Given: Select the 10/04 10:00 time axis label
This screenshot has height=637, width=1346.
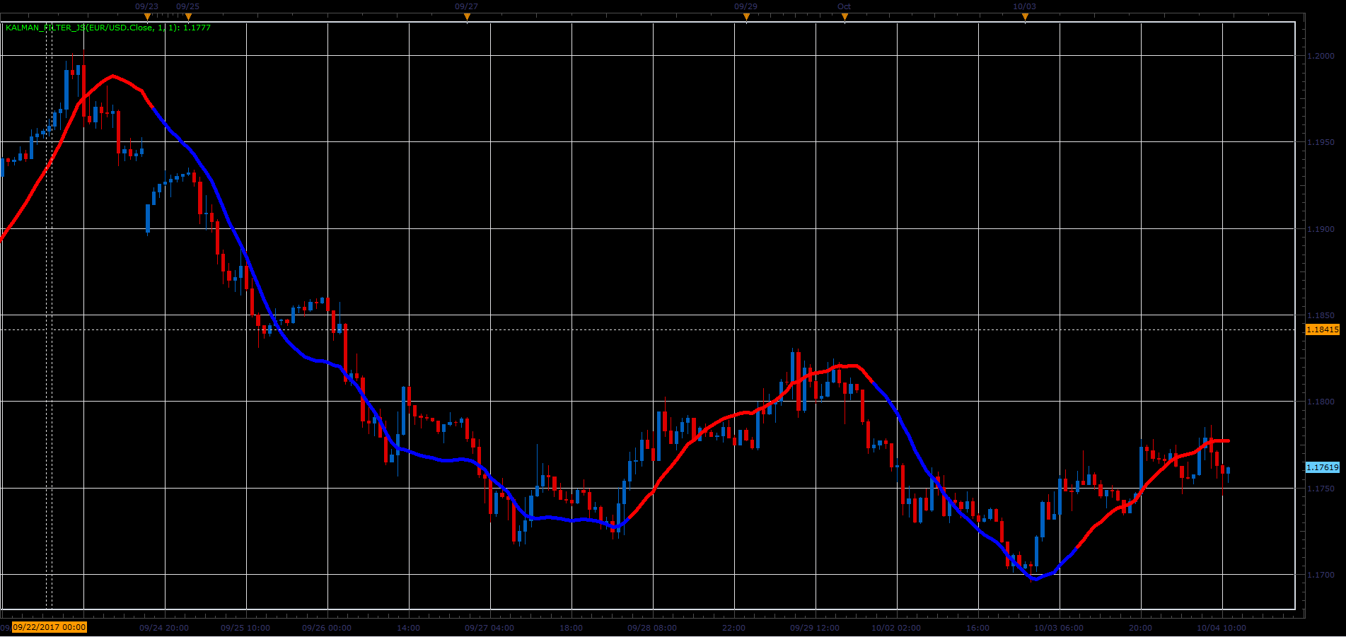Looking at the screenshot, I should (1222, 628).
